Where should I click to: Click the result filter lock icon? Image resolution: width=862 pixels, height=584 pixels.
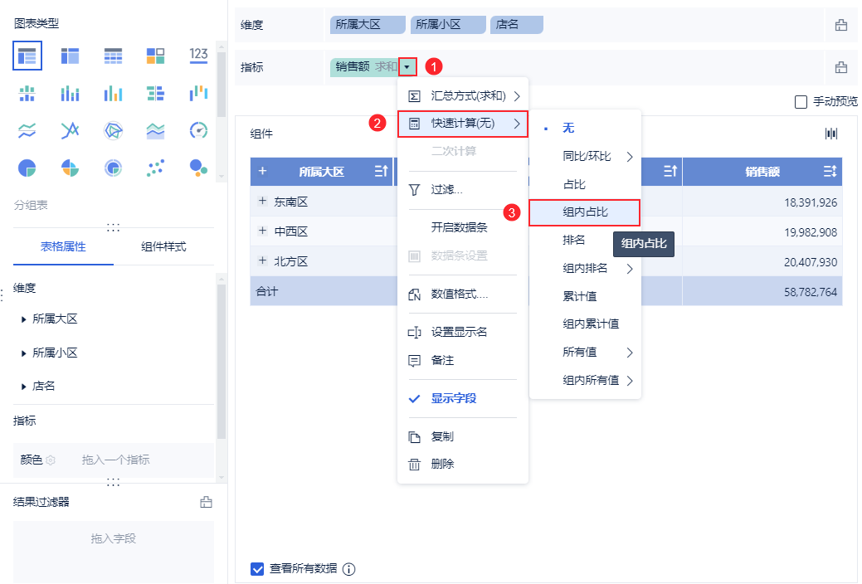coord(206,502)
